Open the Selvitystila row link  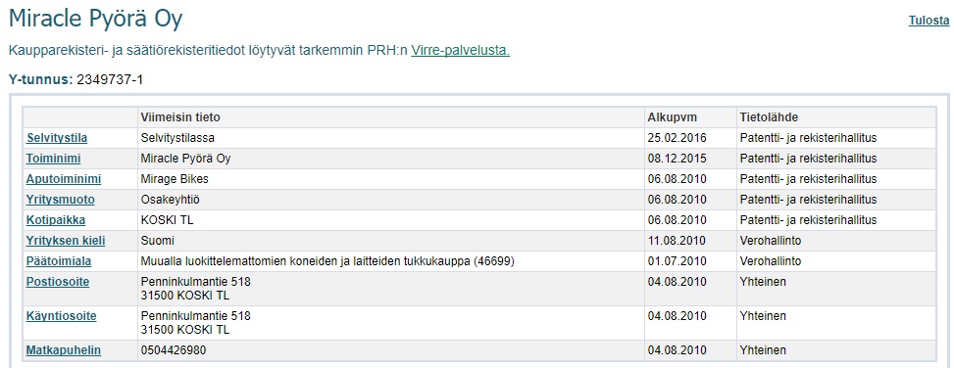point(57,138)
